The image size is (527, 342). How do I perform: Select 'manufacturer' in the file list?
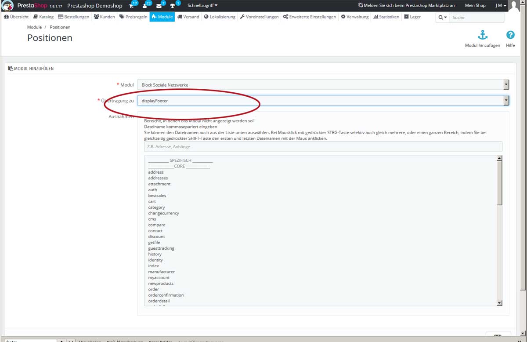pos(162,272)
